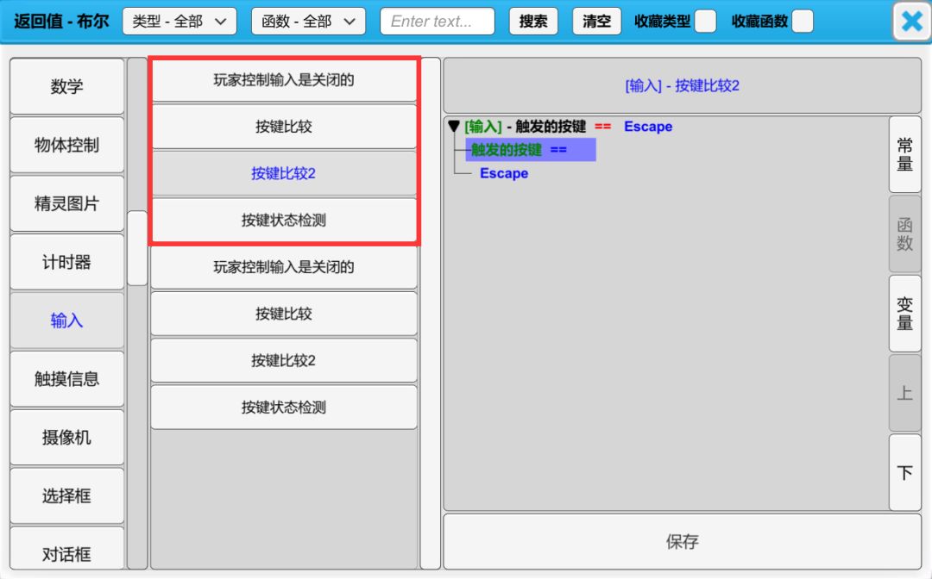Switch to the 计时器 category
Viewport: 932px width, 579px height.
point(67,262)
